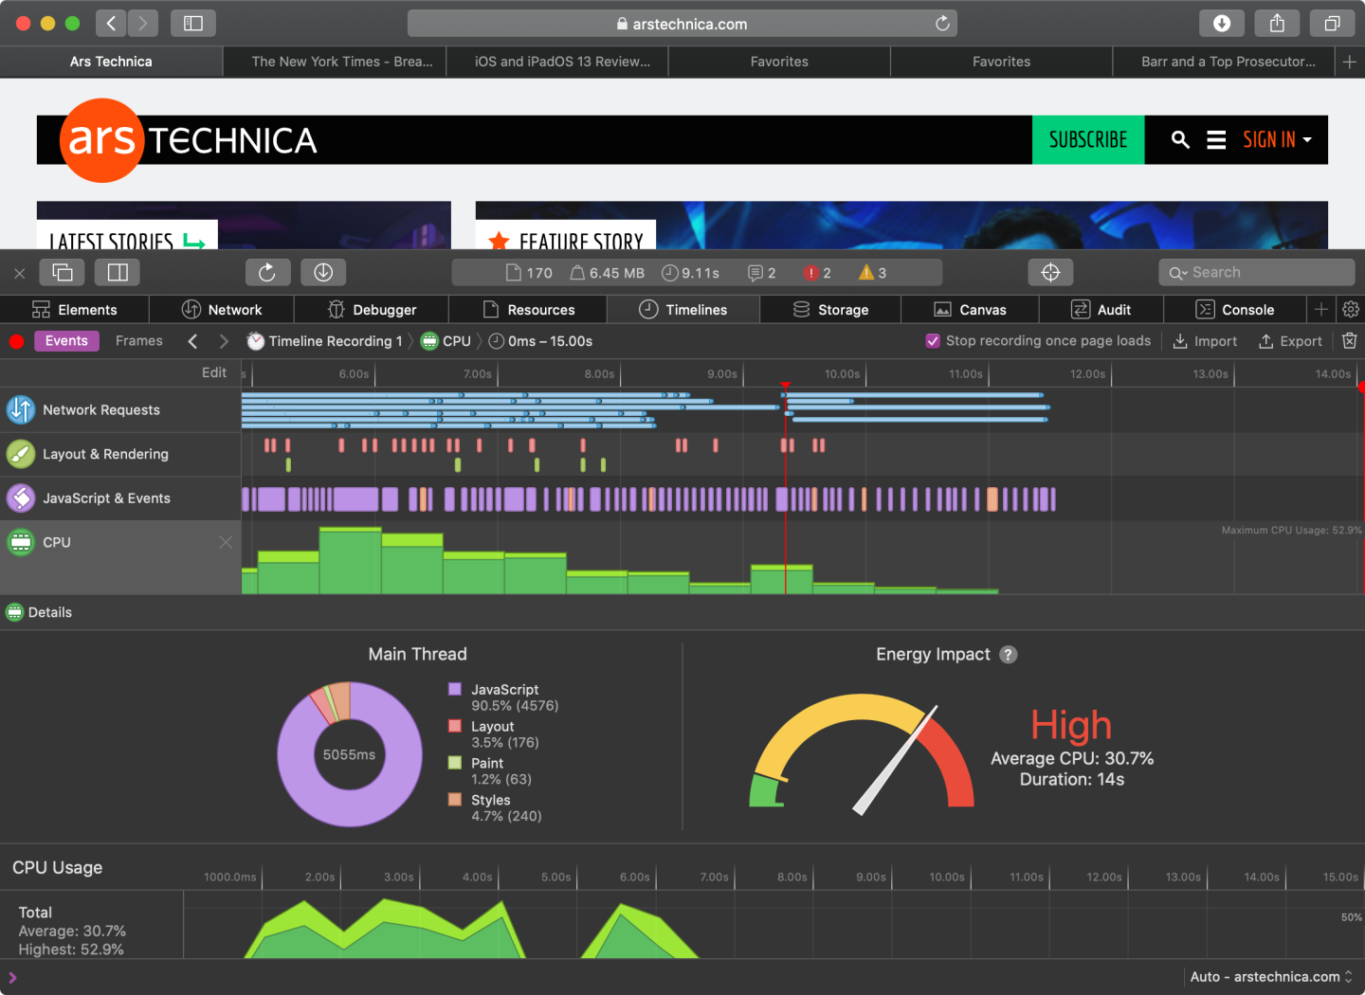Switch timeline view to Frames

coord(139,341)
